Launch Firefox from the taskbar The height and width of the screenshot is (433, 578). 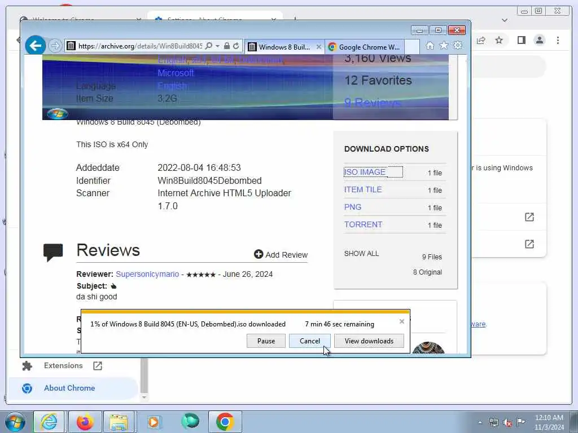[85, 422]
